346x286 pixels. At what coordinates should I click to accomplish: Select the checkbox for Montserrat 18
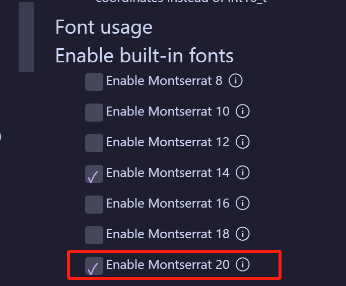coord(94,235)
